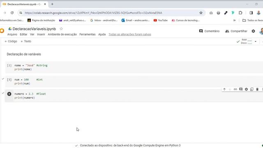Open Cursos de tecnolog bookmark
This screenshot has height=148, width=263.
(185, 20)
